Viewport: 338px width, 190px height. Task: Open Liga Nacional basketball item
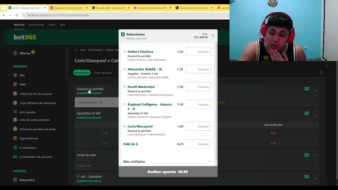pos(29,138)
